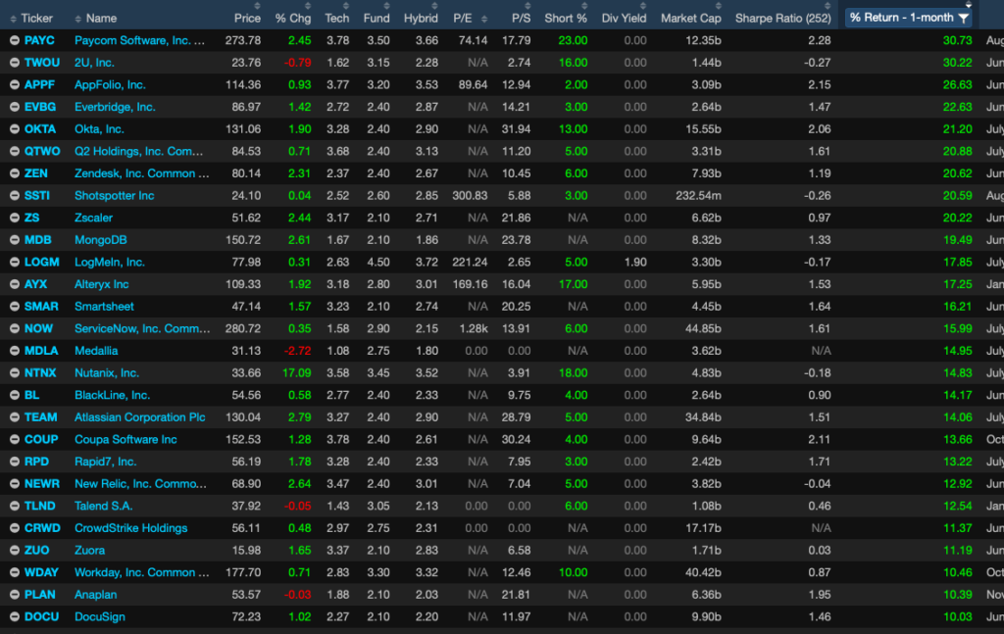Remove LOGM row with minus icon

coord(14,263)
